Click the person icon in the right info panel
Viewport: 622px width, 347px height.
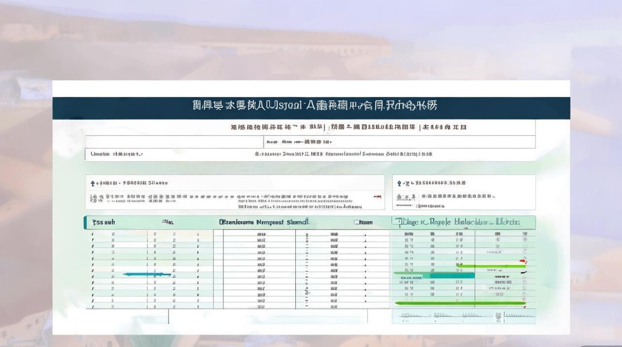399,183
